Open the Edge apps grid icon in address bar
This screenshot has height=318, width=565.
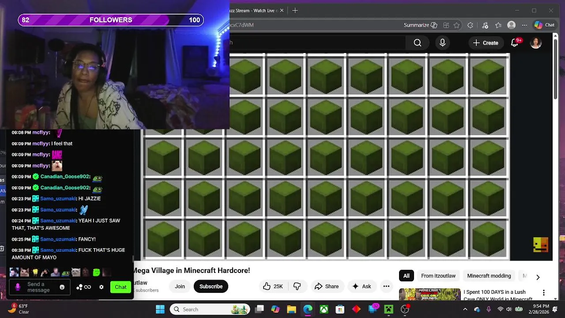[x=446, y=25]
